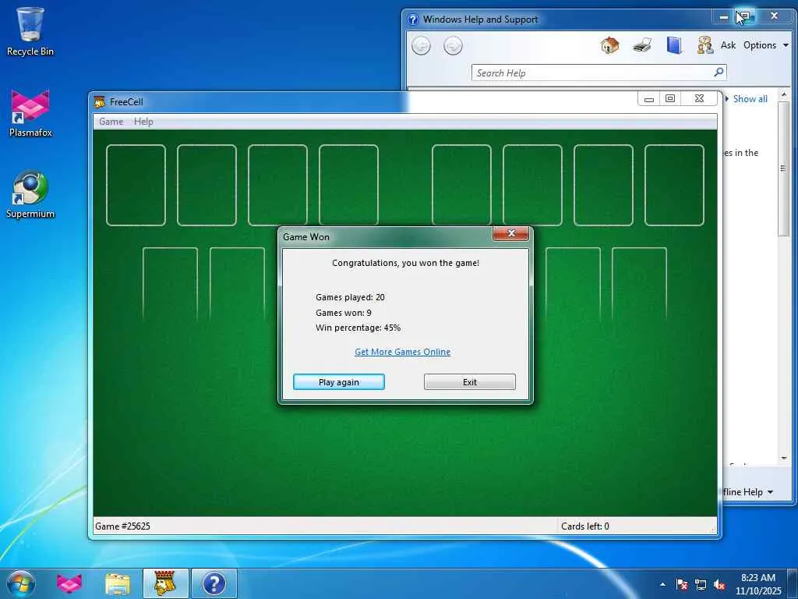
Task: Open the Windows Start button
Action: click(21, 583)
